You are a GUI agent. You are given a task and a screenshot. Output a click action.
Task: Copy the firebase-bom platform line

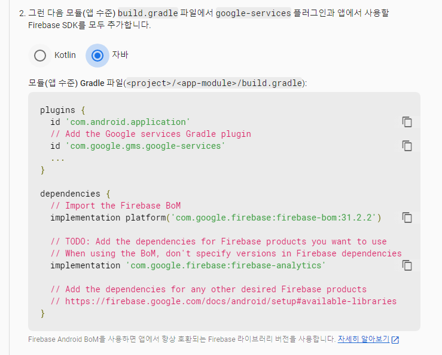click(x=407, y=218)
